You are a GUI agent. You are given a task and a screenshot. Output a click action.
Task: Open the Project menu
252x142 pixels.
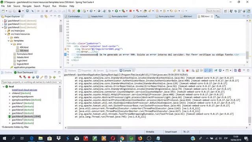click(x=46, y=6)
